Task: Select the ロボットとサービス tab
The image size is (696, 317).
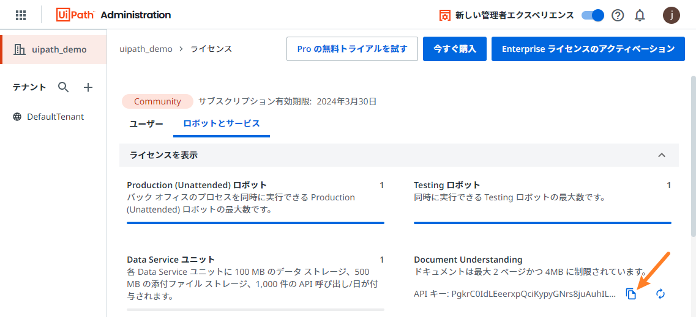Action: coord(222,124)
